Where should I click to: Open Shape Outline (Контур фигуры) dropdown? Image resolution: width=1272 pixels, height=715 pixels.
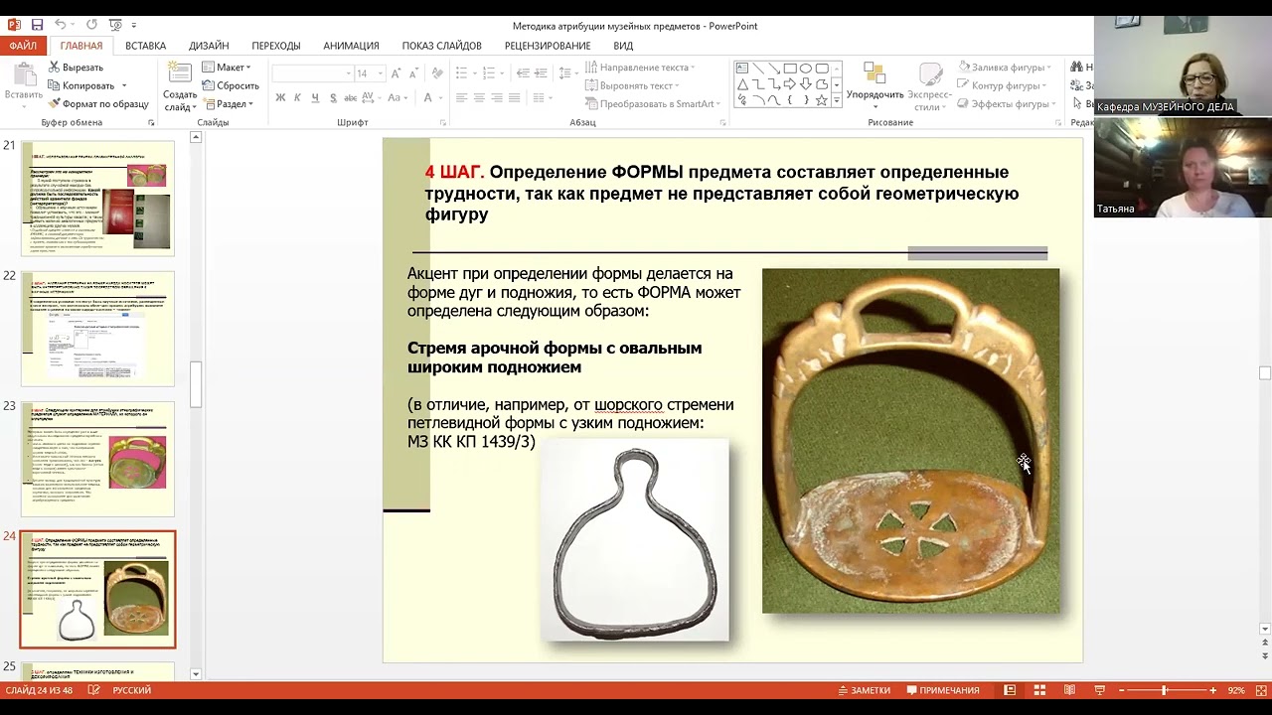1004,85
